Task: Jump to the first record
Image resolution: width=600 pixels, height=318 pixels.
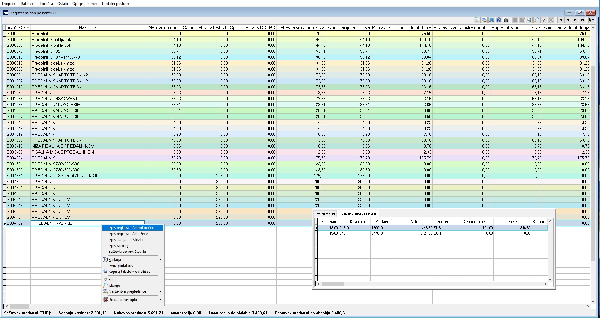Action: click(x=560, y=20)
